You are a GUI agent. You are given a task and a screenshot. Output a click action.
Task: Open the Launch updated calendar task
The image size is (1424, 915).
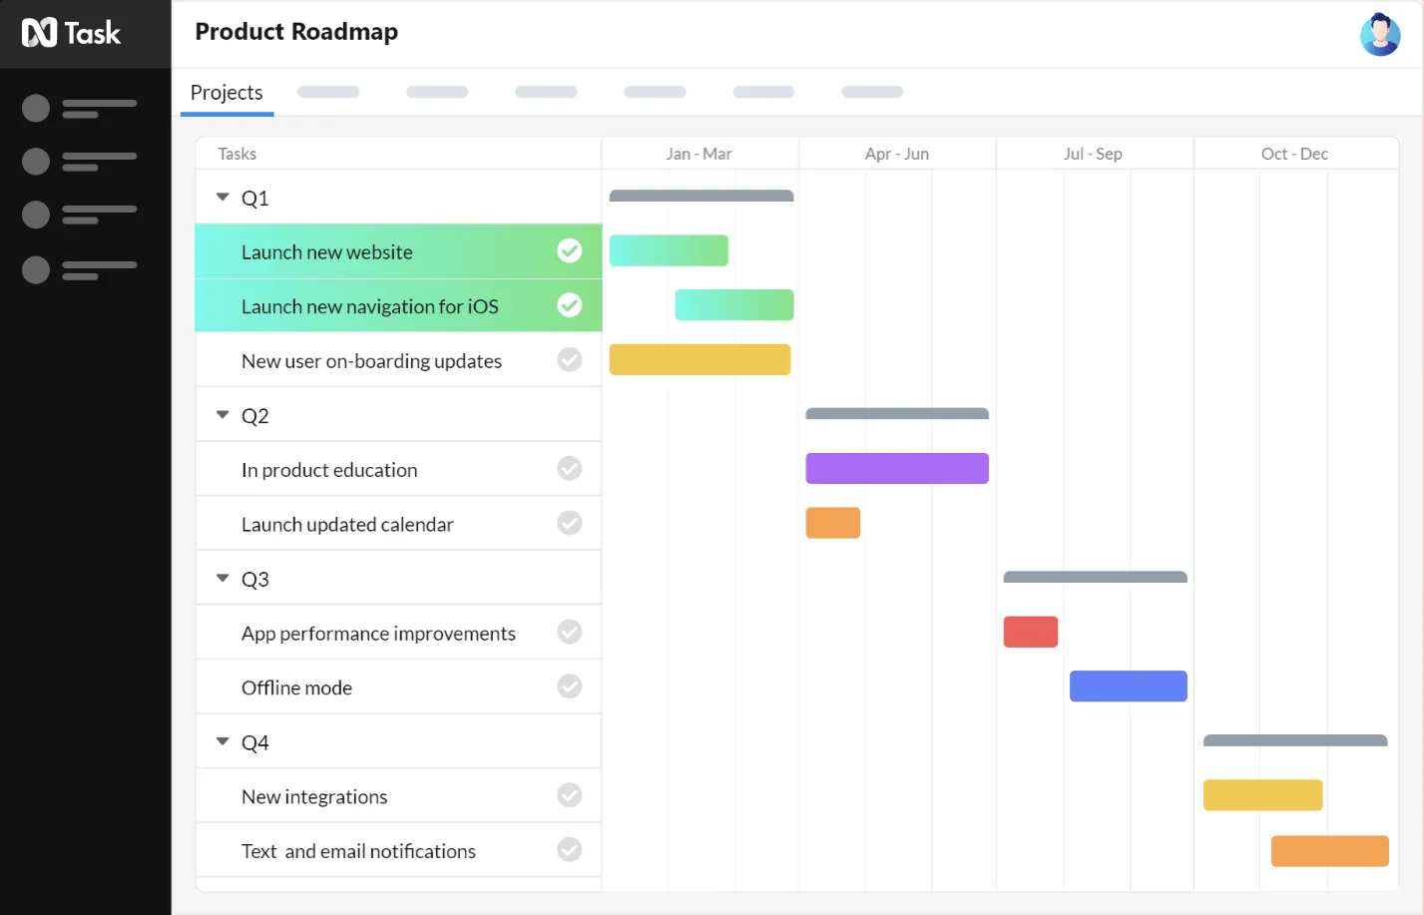click(x=347, y=524)
